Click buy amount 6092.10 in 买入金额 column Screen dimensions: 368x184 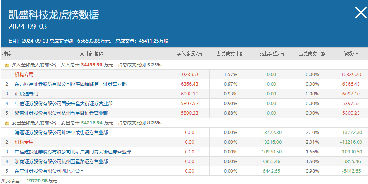(x=190, y=94)
